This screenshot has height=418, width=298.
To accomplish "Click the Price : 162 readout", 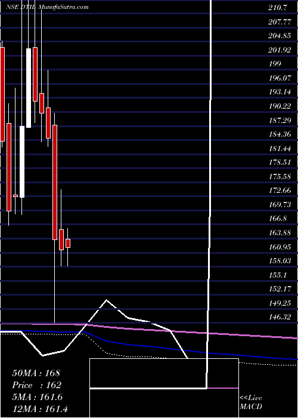I will tap(37, 385).
